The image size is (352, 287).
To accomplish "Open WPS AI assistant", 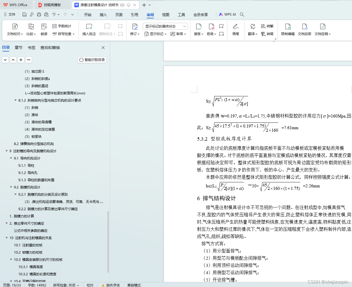I will click(227, 14).
